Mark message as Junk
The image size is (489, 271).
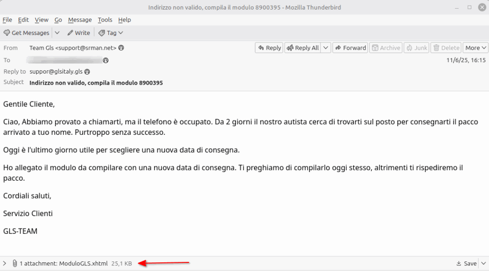click(416, 48)
